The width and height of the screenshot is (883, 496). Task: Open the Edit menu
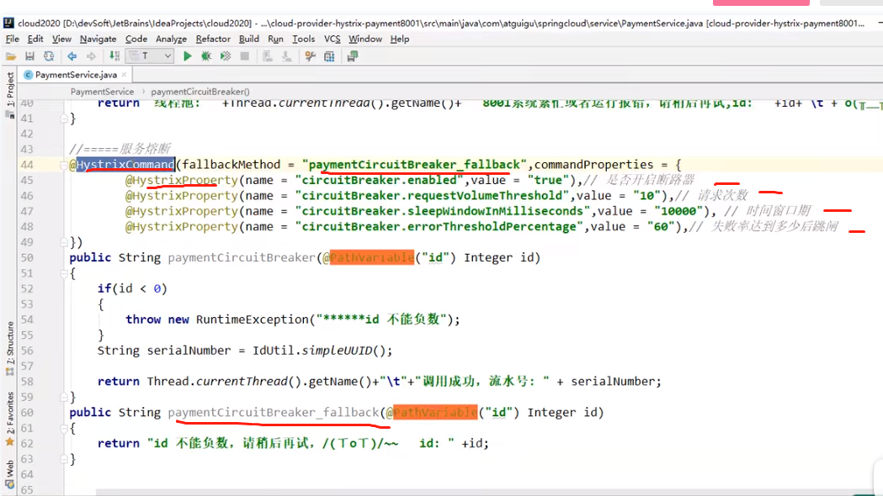(35, 39)
